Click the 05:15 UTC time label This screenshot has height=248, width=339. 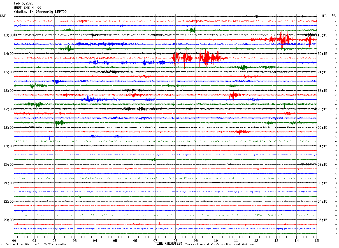(x=322, y=220)
